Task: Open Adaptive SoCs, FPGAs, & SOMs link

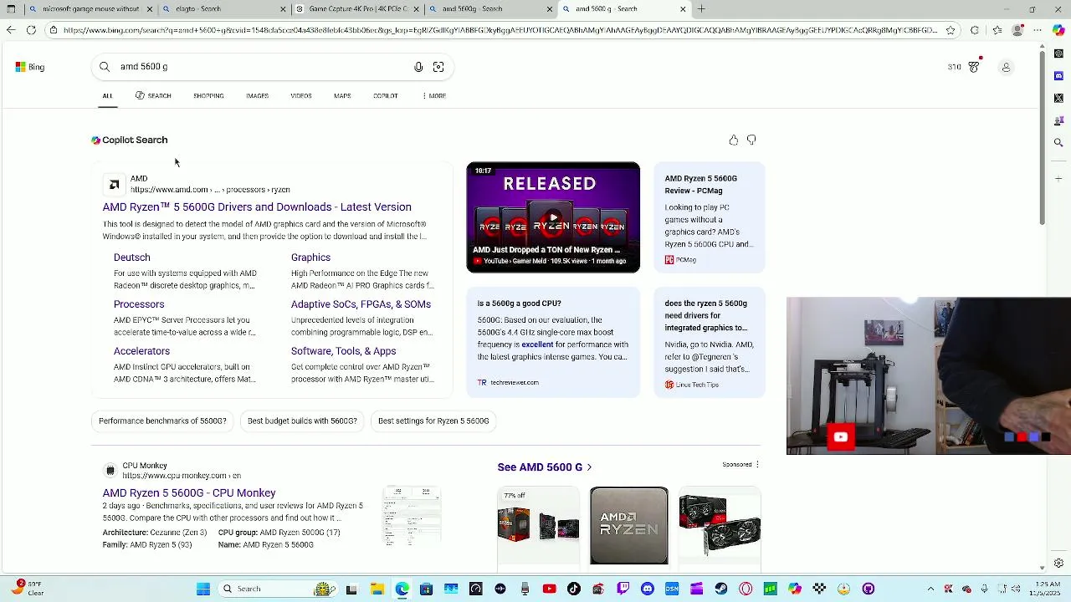Action: point(361,304)
